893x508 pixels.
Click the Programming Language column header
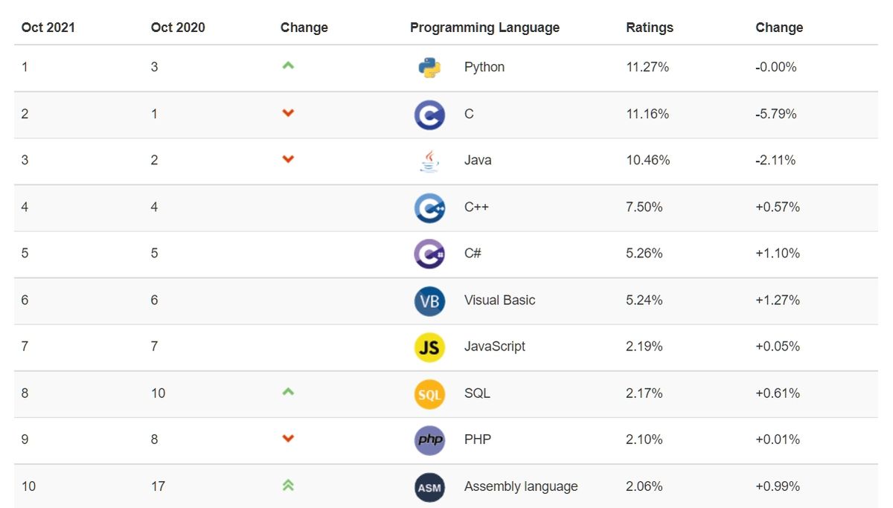click(484, 28)
